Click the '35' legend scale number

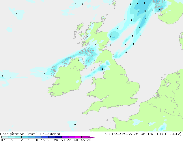coord(69,140)
